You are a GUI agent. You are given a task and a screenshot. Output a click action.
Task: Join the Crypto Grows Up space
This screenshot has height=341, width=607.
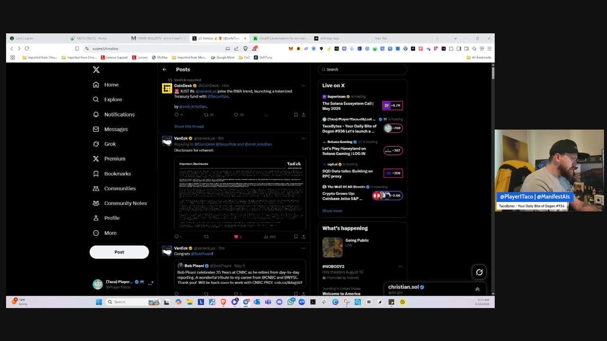click(387, 196)
